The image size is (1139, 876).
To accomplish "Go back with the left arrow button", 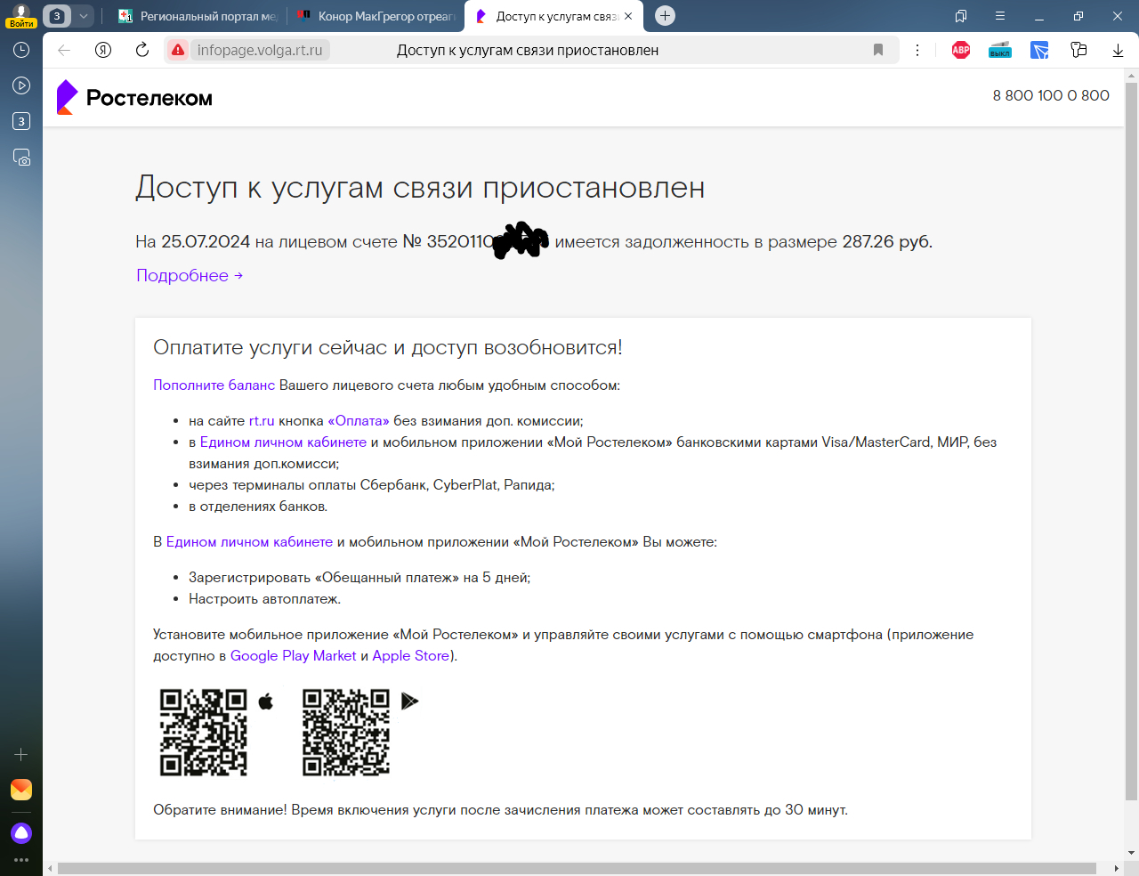I will (64, 50).
